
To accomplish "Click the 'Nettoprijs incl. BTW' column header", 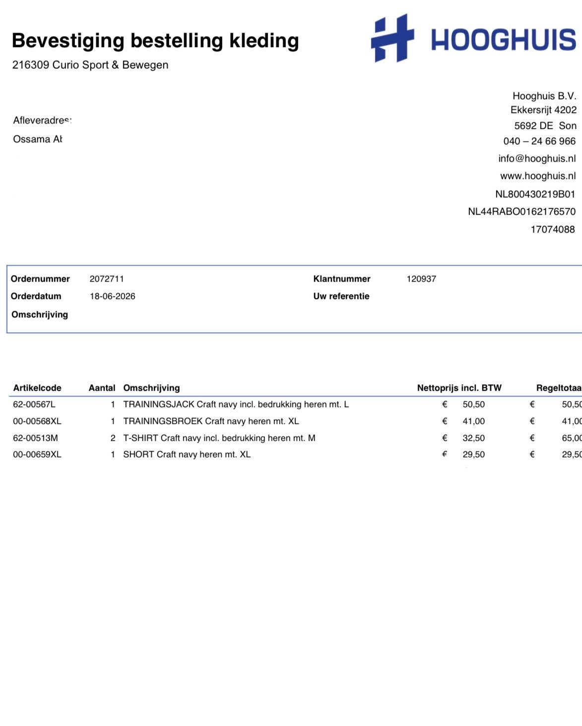I will pos(459,388).
